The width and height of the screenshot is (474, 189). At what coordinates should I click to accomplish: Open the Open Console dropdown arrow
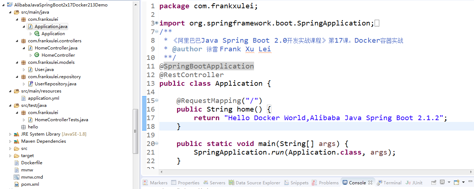463,182
